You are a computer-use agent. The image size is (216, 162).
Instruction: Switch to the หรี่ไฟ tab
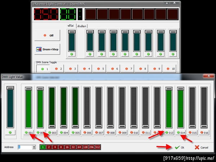tap(71, 26)
